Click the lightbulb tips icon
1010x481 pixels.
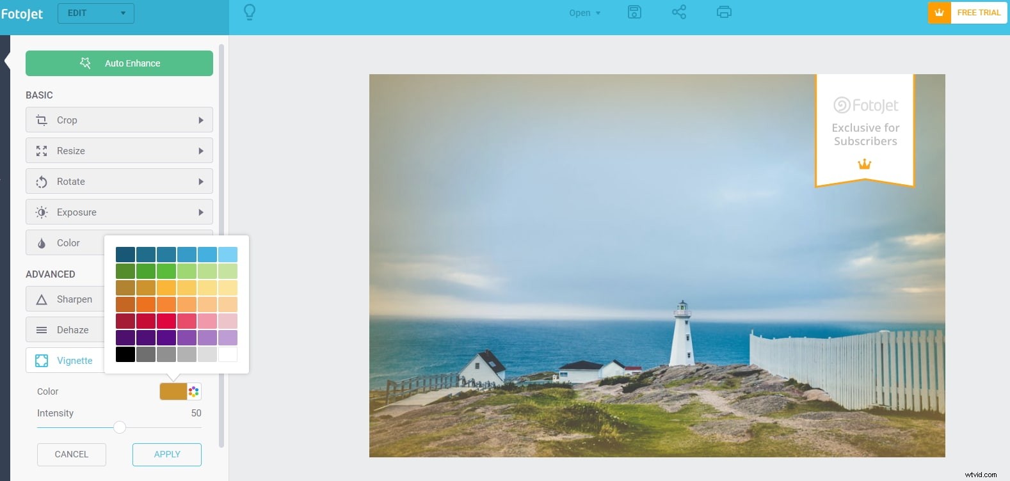[250, 12]
